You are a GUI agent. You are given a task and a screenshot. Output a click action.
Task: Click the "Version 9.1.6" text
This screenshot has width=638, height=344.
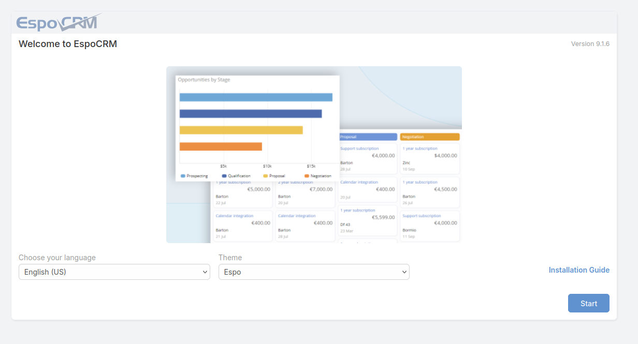pos(590,44)
